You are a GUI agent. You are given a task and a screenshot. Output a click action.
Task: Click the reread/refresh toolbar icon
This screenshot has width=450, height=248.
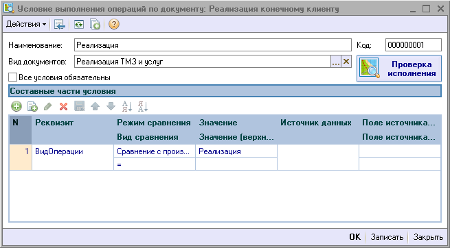click(78, 24)
